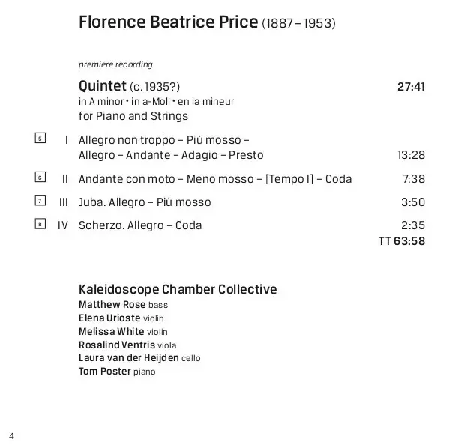Click the track 5 number box
This screenshot has height=448, width=449.
coord(40,138)
